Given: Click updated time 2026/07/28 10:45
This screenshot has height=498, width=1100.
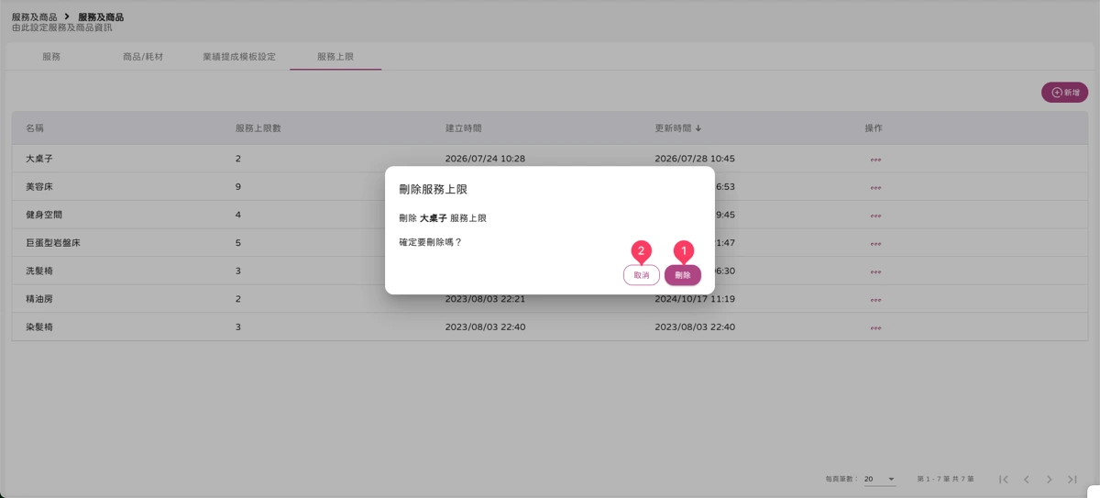Looking at the screenshot, I should pyautogui.click(x=695, y=159).
